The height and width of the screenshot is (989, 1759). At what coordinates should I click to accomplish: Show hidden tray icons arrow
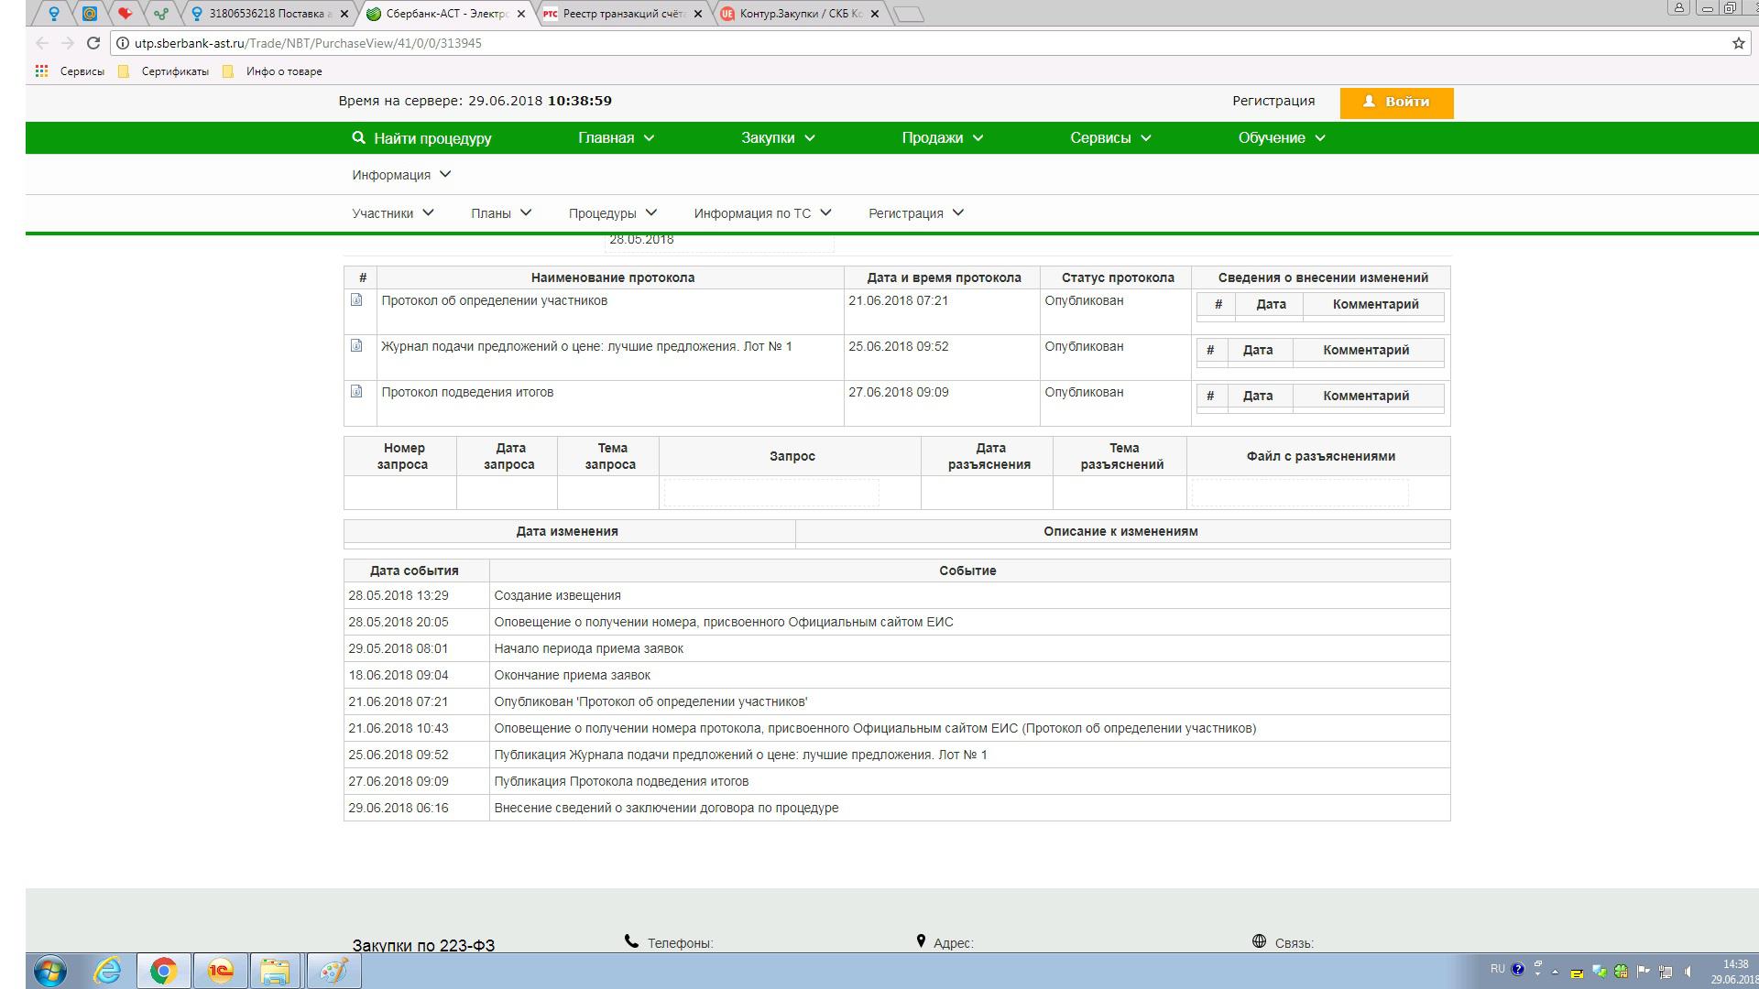(1555, 972)
